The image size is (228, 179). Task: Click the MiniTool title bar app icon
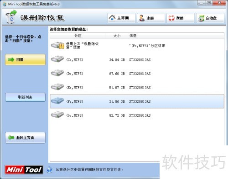click(5, 4)
